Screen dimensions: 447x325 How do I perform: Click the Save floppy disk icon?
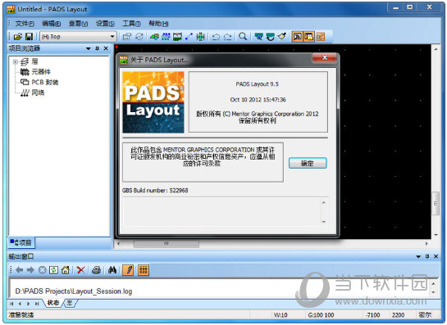click(29, 36)
